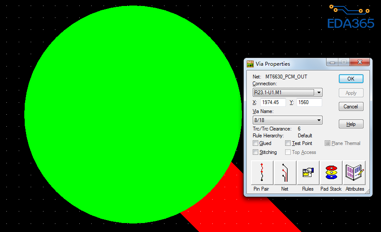Open the Via Name dropdown 8/18

(288, 120)
